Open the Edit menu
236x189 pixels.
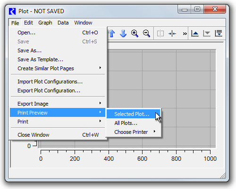click(x=28, y=23)
